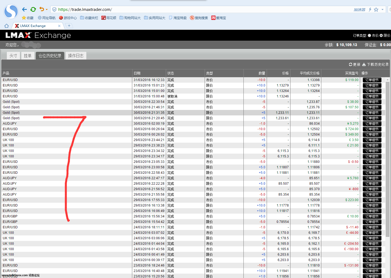Click the browser home icon
The width and height of the screenshot is (391, 278).
(x=7, y=26)
